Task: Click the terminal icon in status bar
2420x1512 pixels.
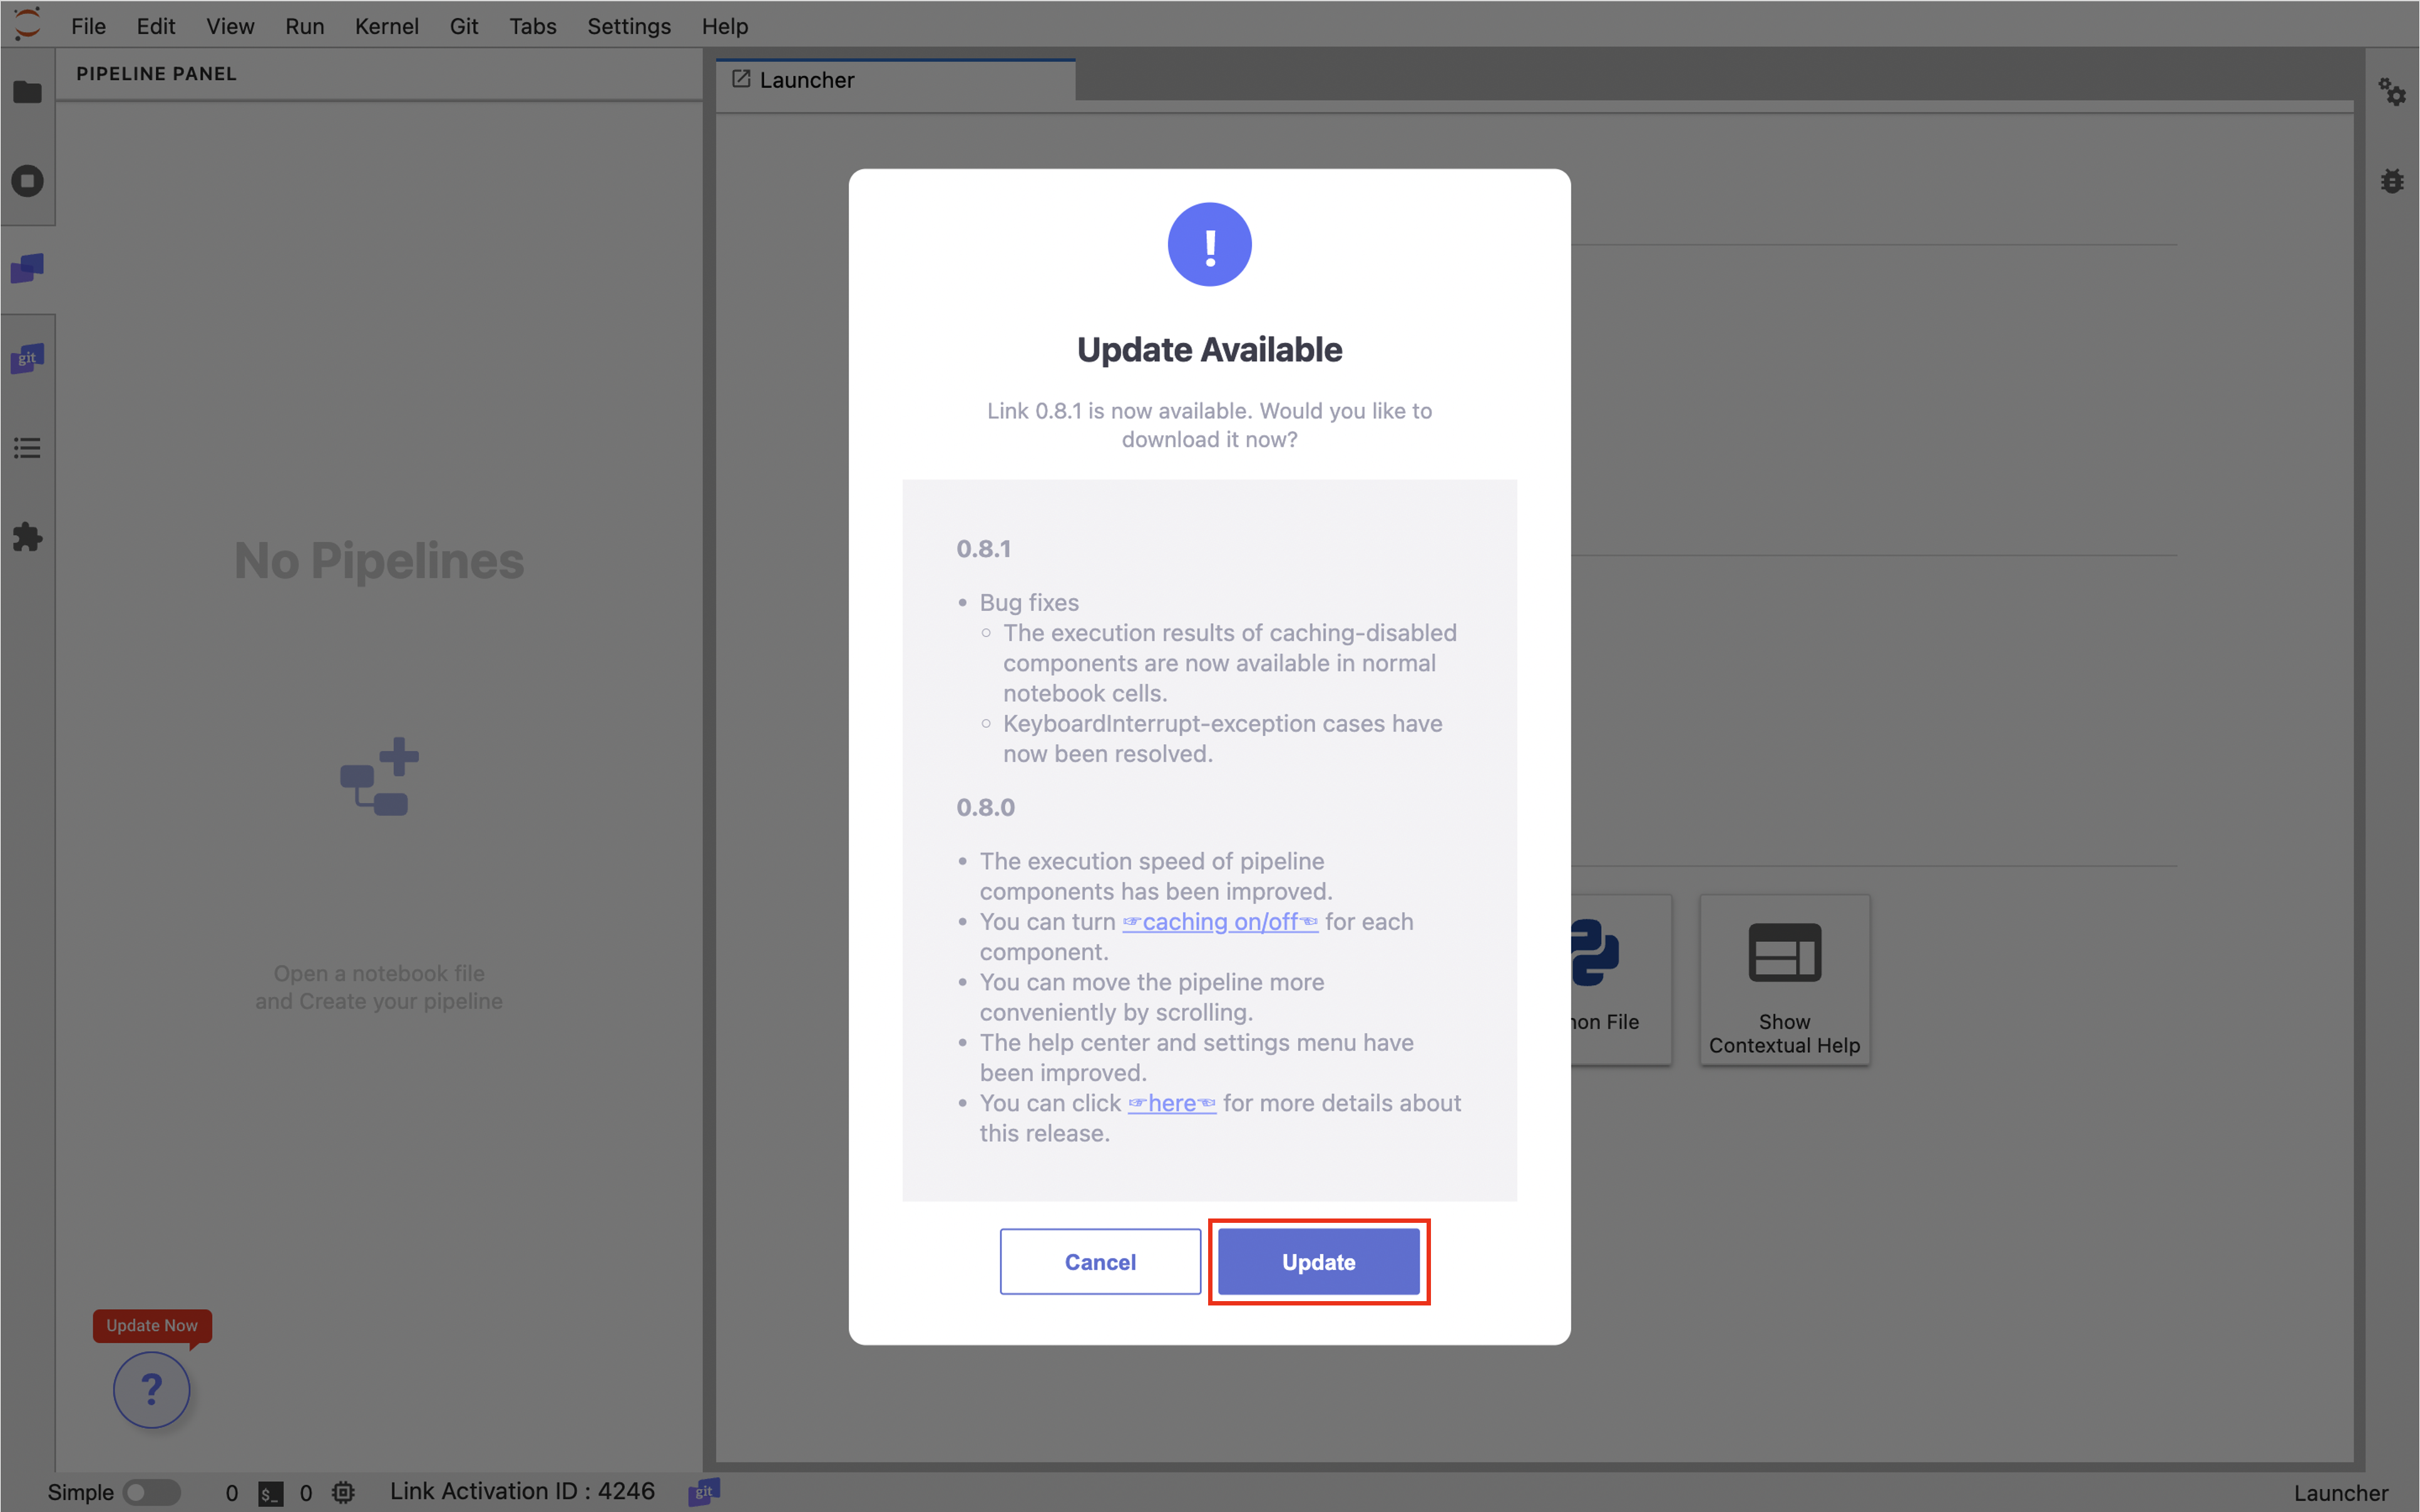Action: click(x=270, y=1493)
